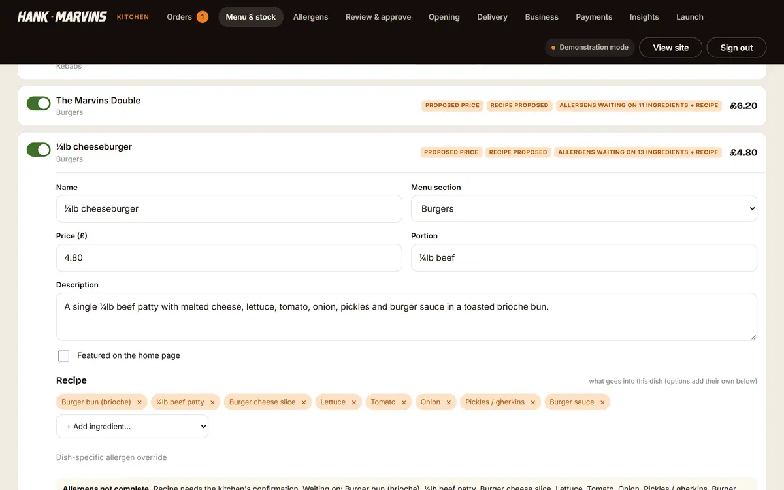
Task: Click the Price (£) input field
Action: point(229,258)
